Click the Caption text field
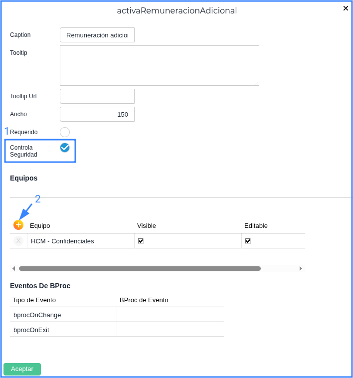353x378 pixels. (x=97, y=35)
